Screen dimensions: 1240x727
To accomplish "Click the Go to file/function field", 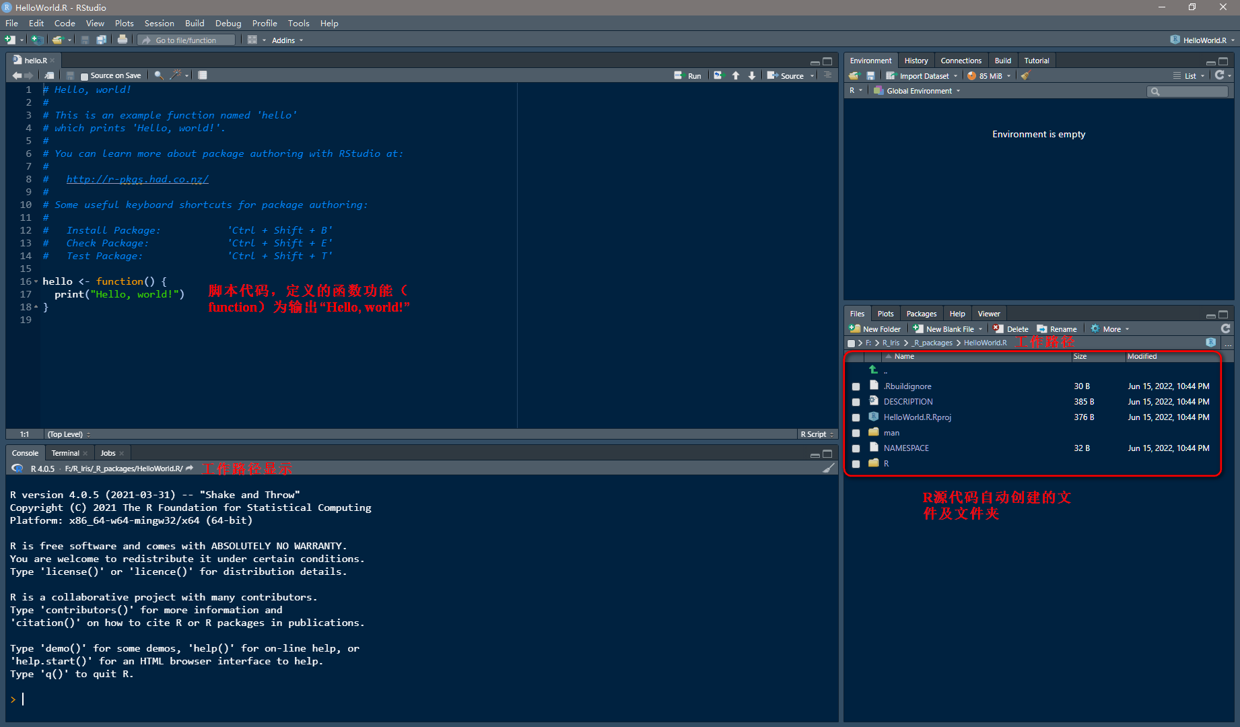I will 186,40.
